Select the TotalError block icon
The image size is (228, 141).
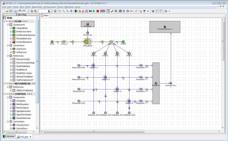(x=156, y=83)
